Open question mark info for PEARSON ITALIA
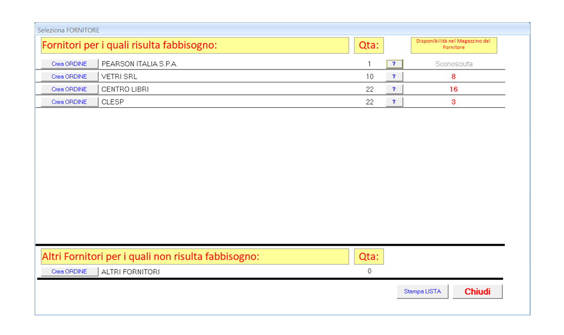Viewport: 564px width, 335px height. pyautogui.click(x=394, y=64)
